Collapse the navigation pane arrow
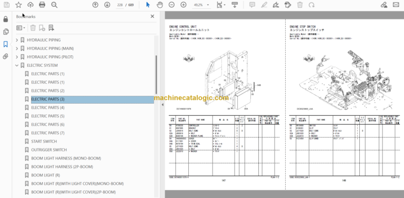The width and height of the screenshot is (404, 198). pos(163,105)
